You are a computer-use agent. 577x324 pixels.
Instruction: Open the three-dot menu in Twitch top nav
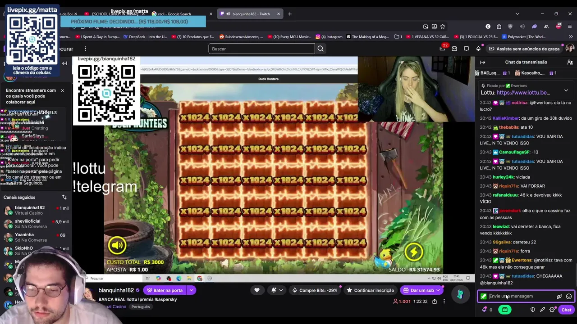pyautogui.click(x=85, y=49)
